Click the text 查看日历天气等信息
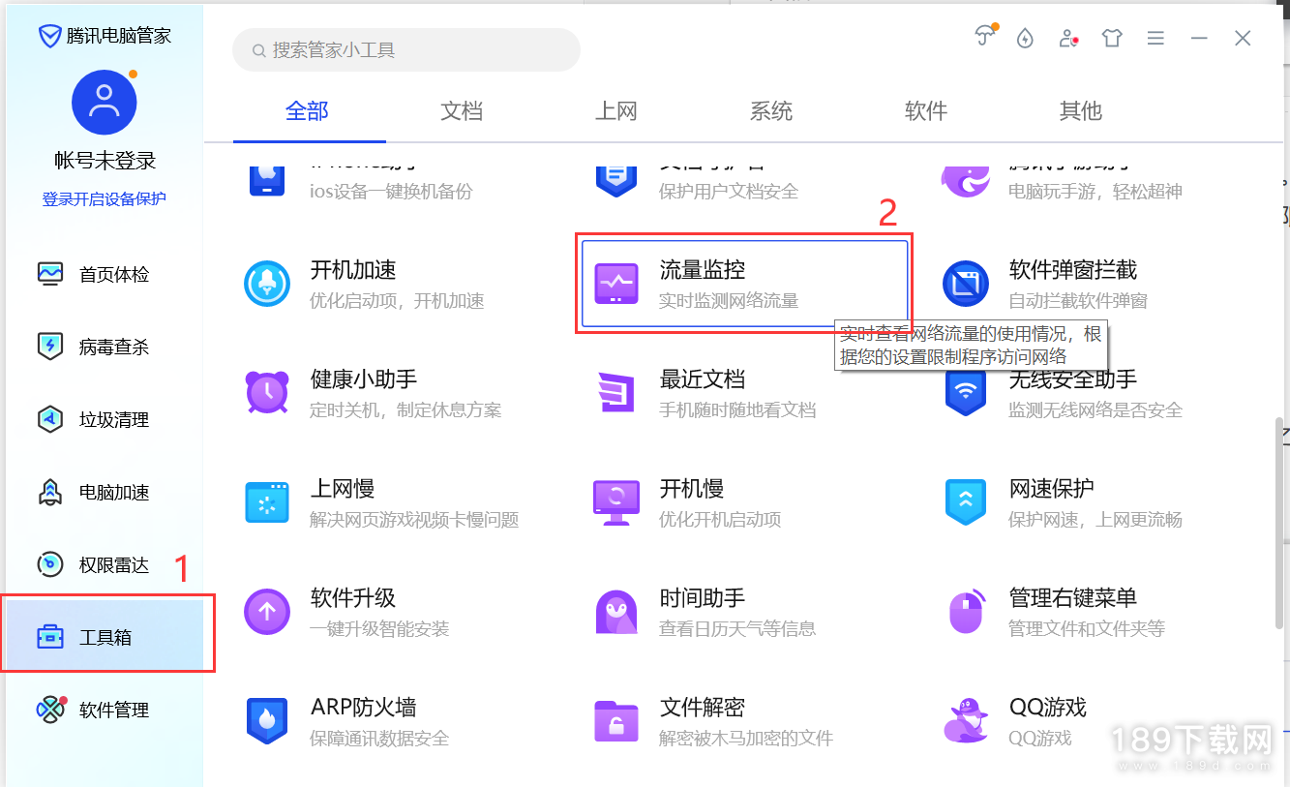Screen dimensions: 1290x787 point(737,629)
